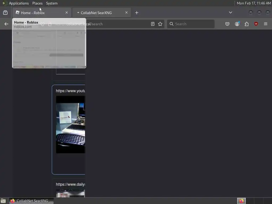Open the YouTube video thumbnail with keyboard
This screenshot has height=204, width=272.
(70, 125)
